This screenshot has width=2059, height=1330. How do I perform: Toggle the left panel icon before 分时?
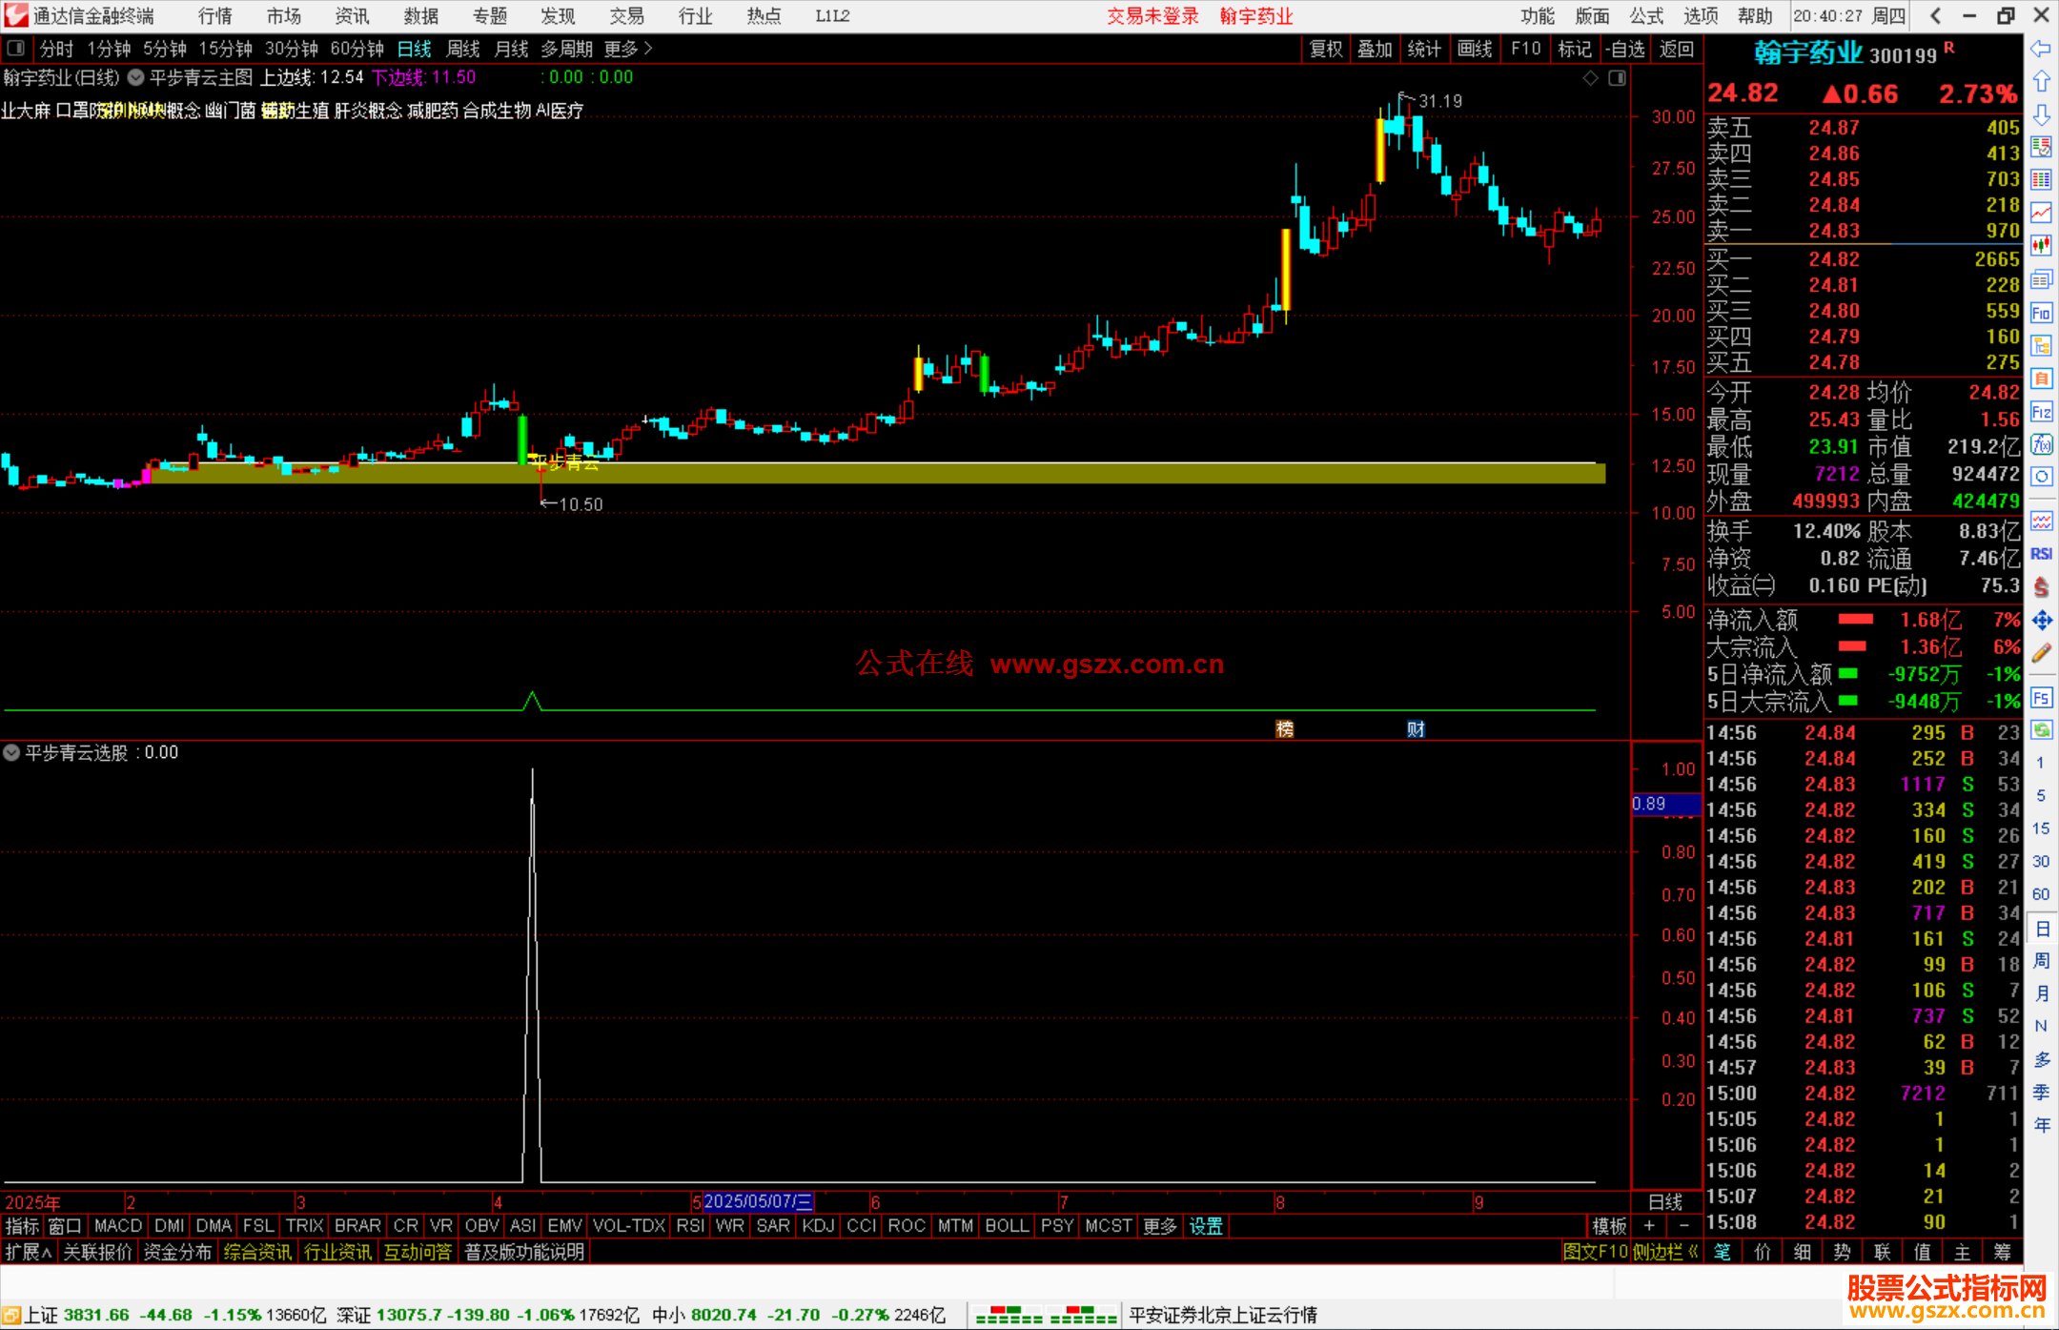click(x=16, y=48)
